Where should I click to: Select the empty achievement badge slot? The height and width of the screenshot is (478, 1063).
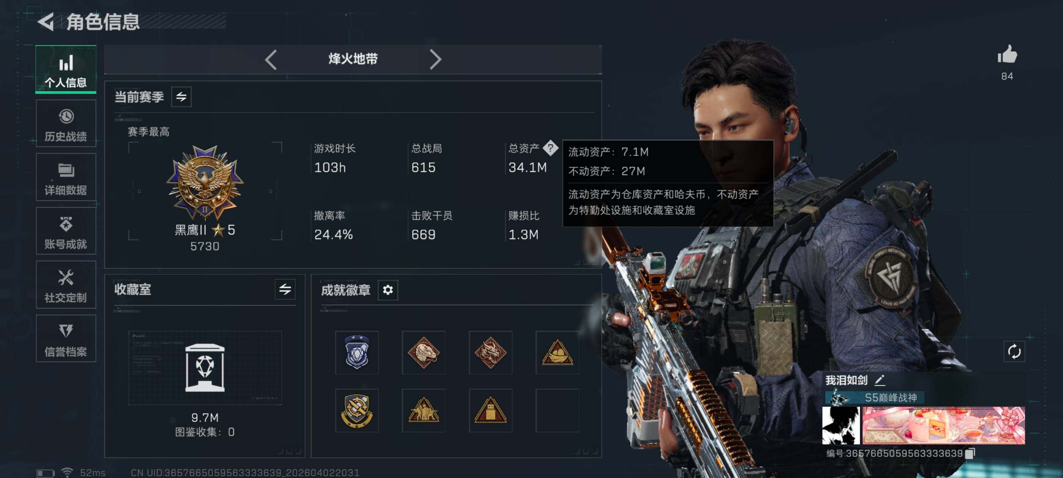tap(557, 410)
